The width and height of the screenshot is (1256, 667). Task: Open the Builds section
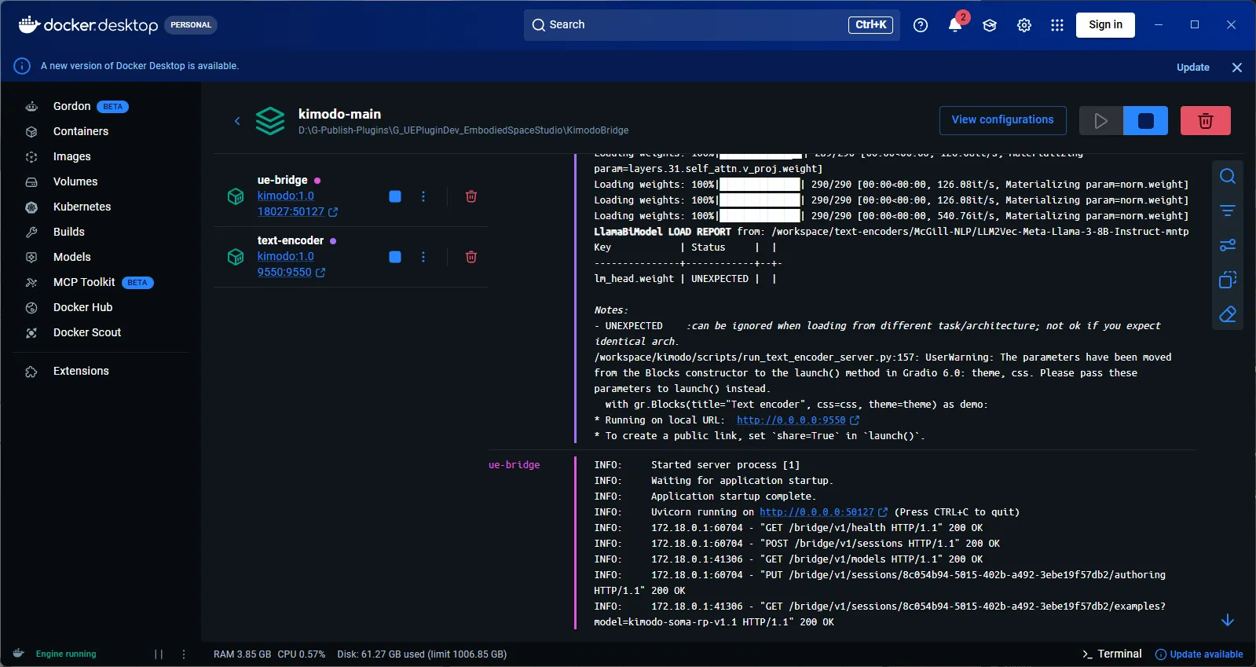[69, 232]
